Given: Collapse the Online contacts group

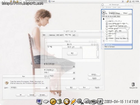Looking at the screenshot, I should 103,19.
